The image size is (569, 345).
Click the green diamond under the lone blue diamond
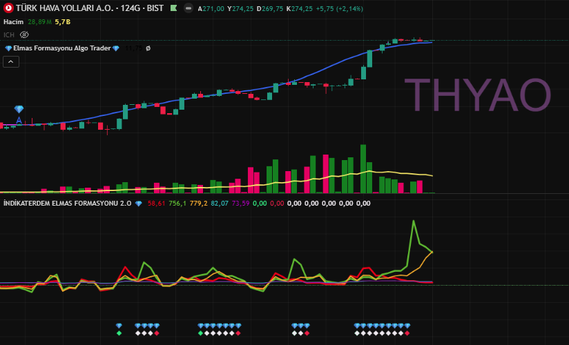[119, 333]
